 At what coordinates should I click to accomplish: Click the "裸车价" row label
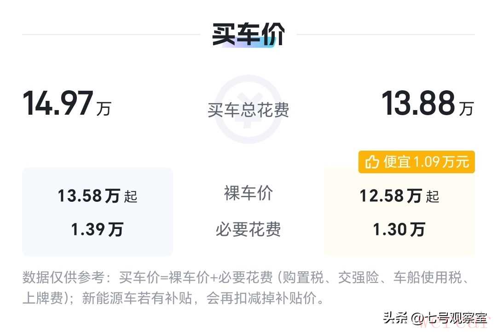pyautogui.click(x=248, y=193)
